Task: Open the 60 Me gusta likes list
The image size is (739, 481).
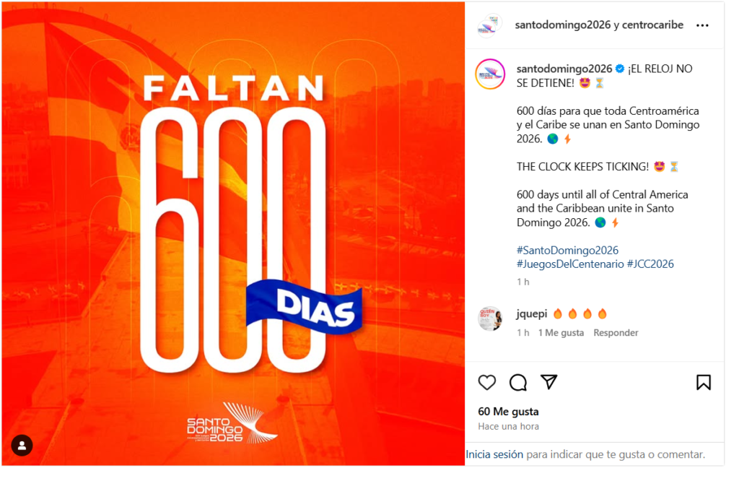Action: (508, 412)
